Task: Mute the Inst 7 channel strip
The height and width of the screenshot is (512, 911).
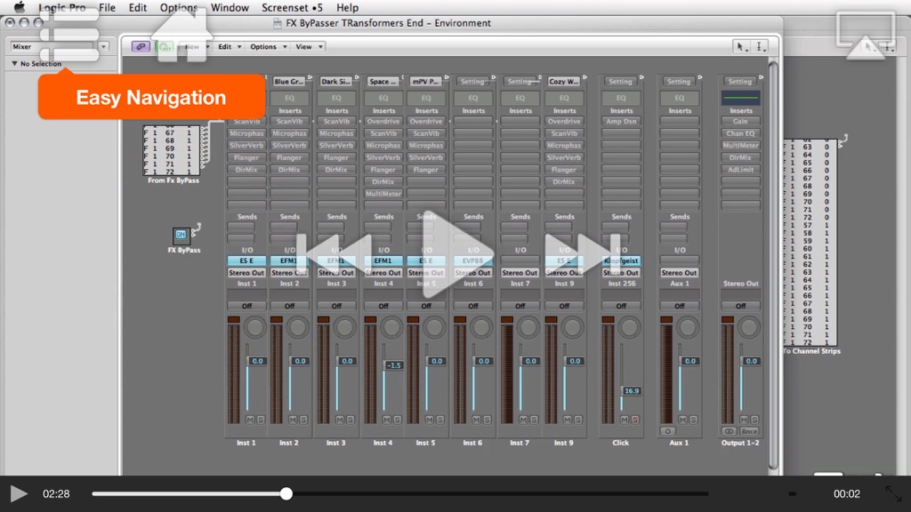Action: pos(523,420)
